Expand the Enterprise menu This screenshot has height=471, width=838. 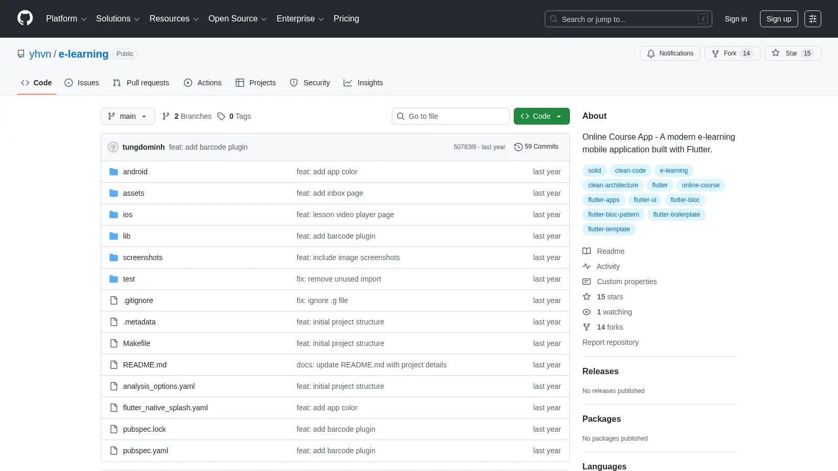coord(300,19)
